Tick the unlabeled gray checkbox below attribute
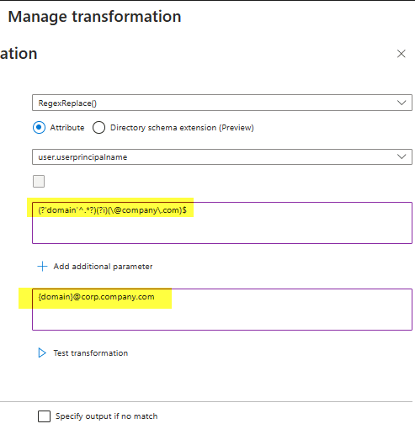Image resolution: width=415 pixels, height=445 pixels. click(39, 182)
